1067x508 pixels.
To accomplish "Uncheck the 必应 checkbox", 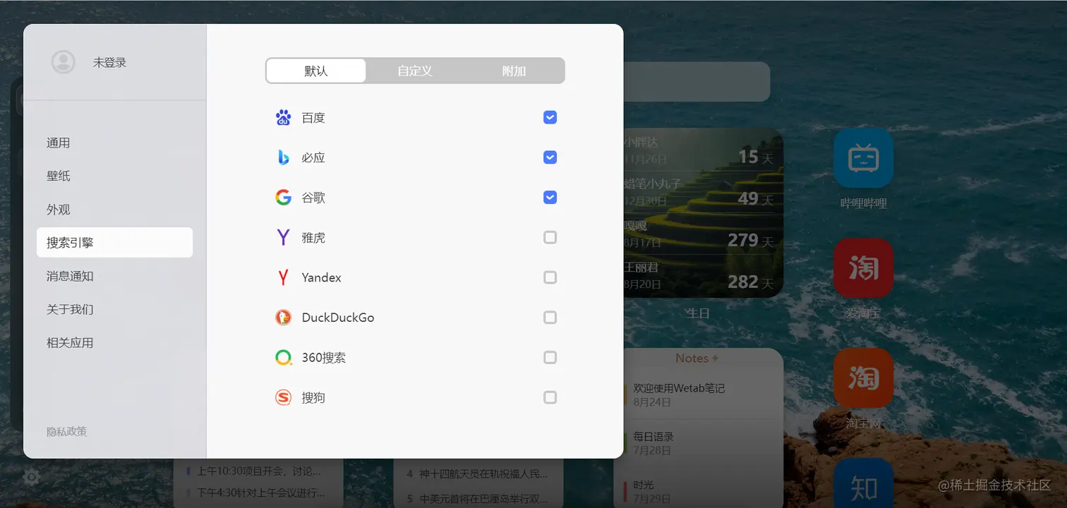I will point(550,157).
